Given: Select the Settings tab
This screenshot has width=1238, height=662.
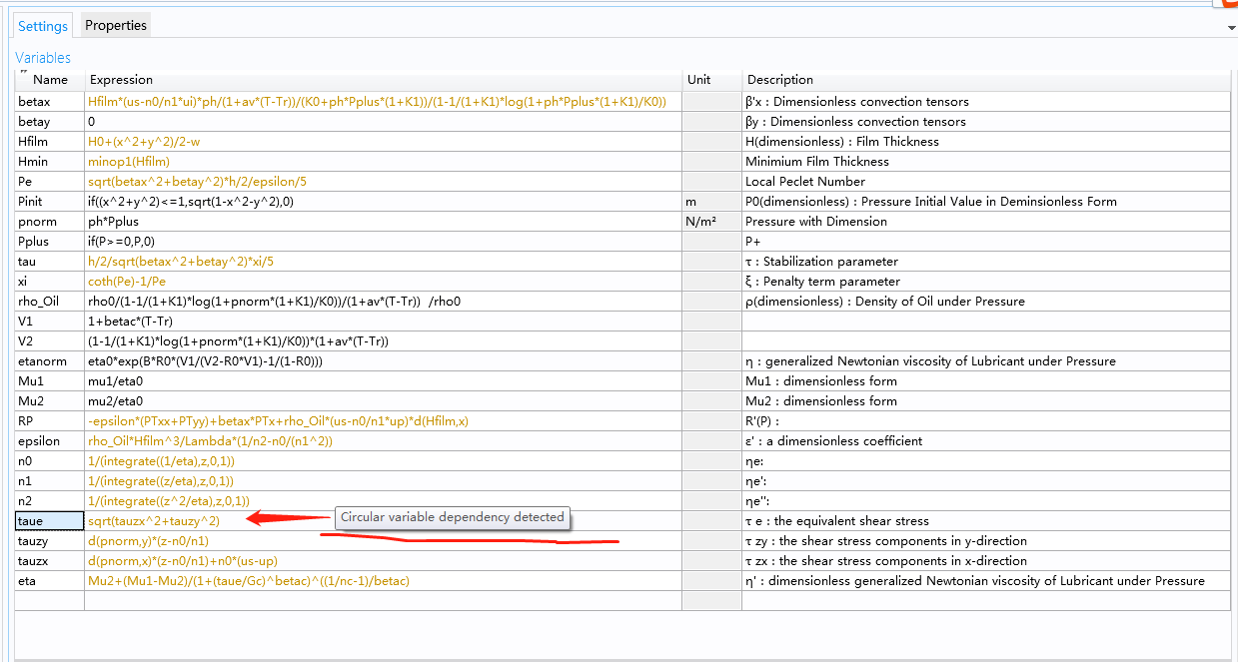Looking at the screenshot, I should (43, 26).
